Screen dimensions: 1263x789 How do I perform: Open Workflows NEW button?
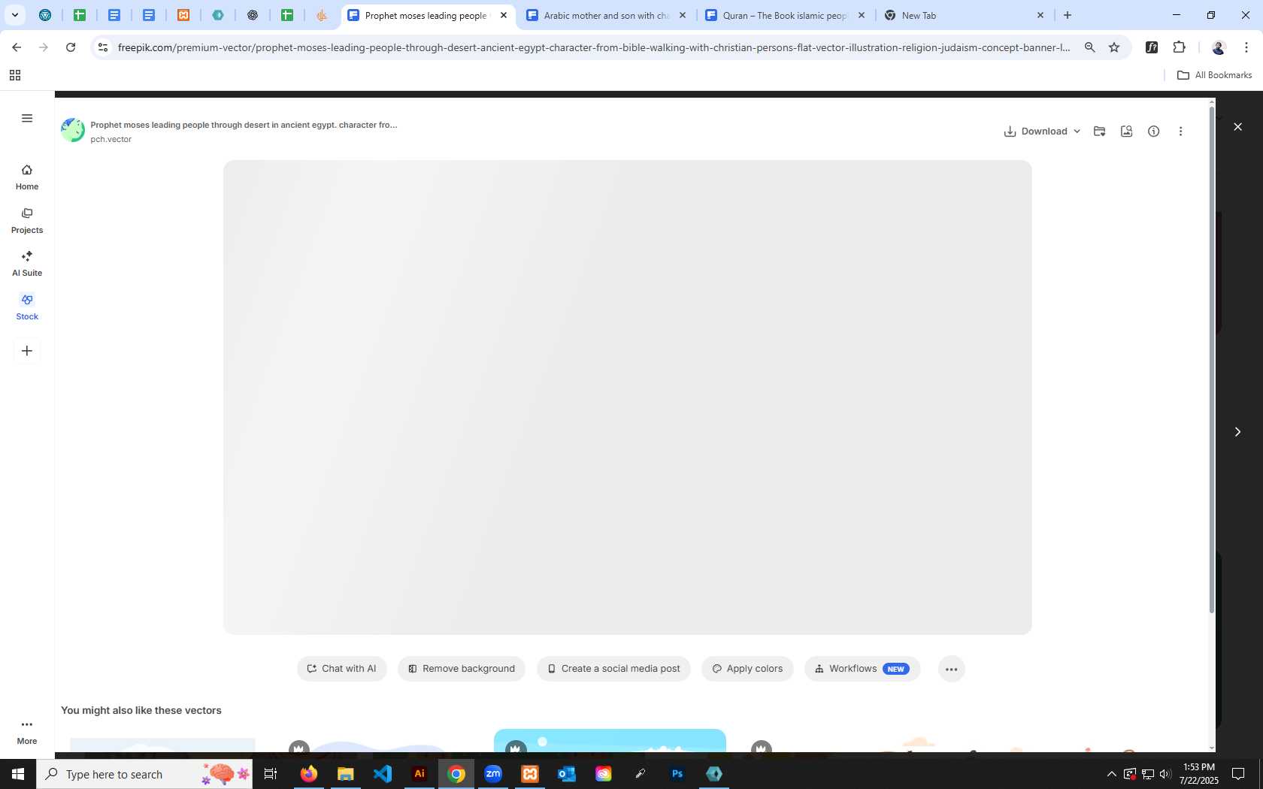862,669
